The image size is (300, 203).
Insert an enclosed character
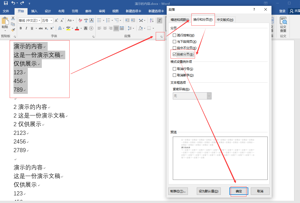[91, 28]
